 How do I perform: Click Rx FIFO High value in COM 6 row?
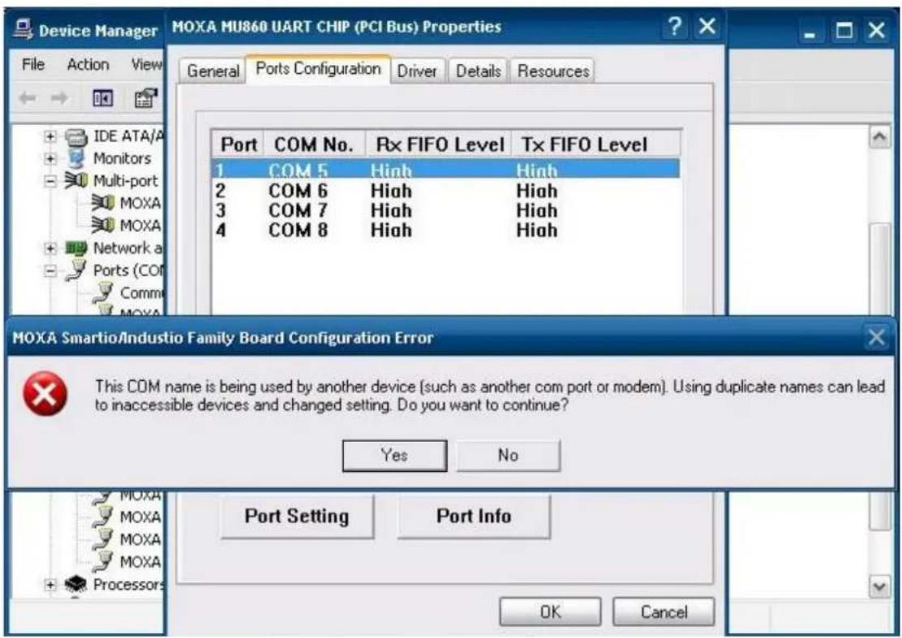point(391,191)
